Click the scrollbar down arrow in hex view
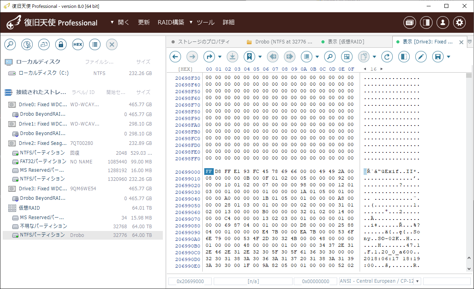This screenshot has width=474, height=289. coord(469,268)
